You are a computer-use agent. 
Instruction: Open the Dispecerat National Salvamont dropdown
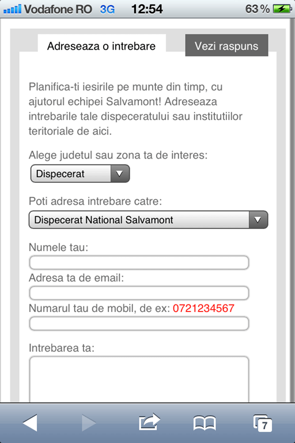148,220
